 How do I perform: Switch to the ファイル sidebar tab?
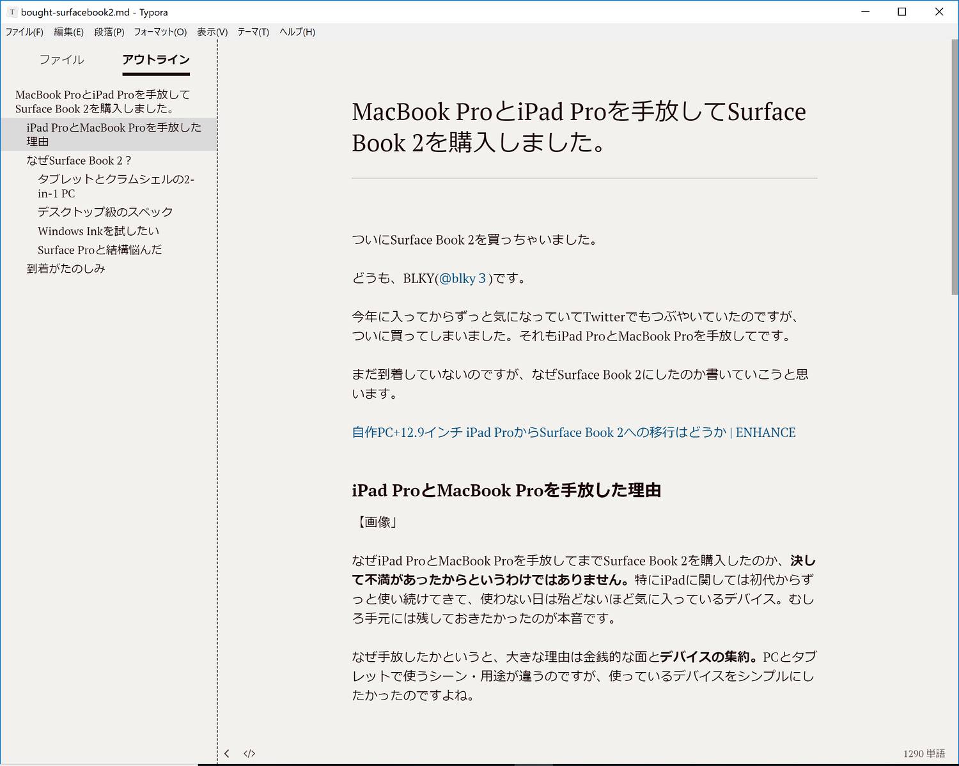click(61, 59)
